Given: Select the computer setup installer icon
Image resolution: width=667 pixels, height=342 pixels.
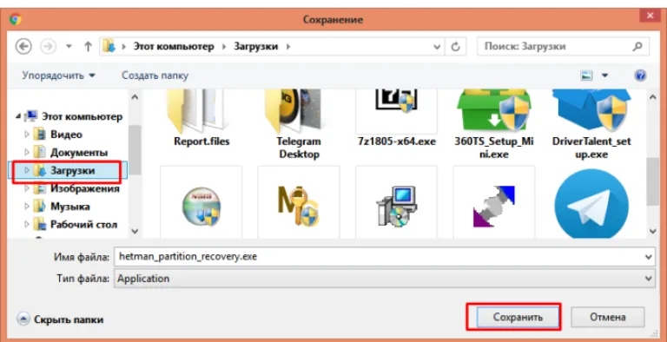Looking at the screenshot, I should 396,207.
